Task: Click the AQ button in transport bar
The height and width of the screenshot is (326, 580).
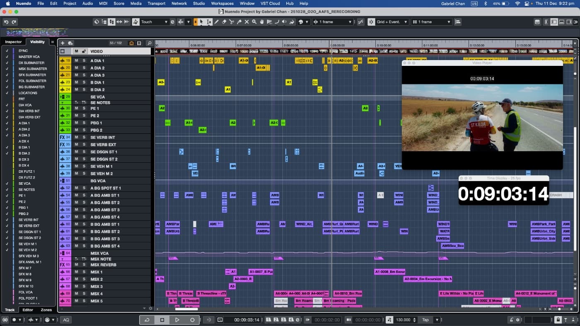Action: [x=66, y=320]
